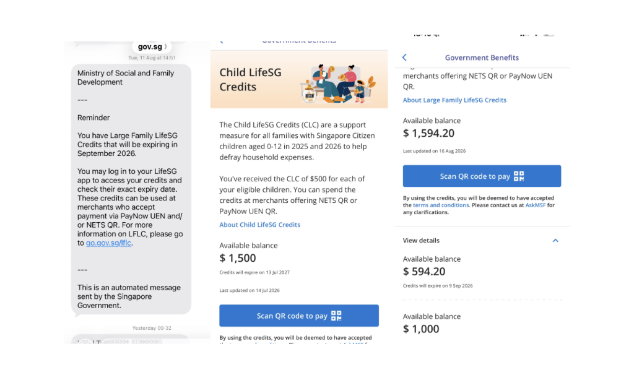Screen dimensions: 634x388
Task: Tap QR icon on Child credits pay button
Action: [336, 316]
